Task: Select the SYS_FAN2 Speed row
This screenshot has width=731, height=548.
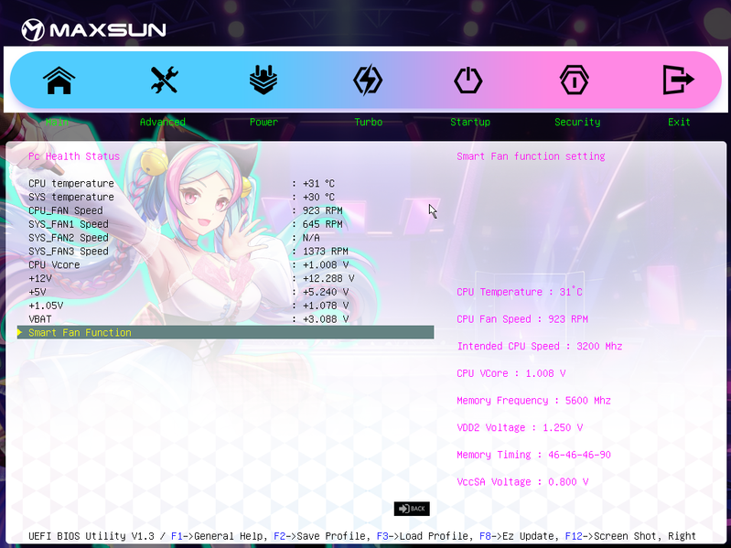Action: [x=226, y=238]
